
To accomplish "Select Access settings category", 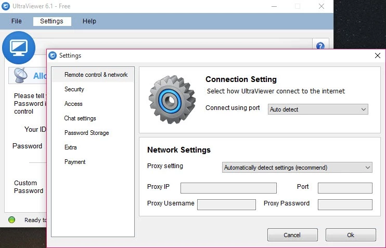I will tap(73, 104).
